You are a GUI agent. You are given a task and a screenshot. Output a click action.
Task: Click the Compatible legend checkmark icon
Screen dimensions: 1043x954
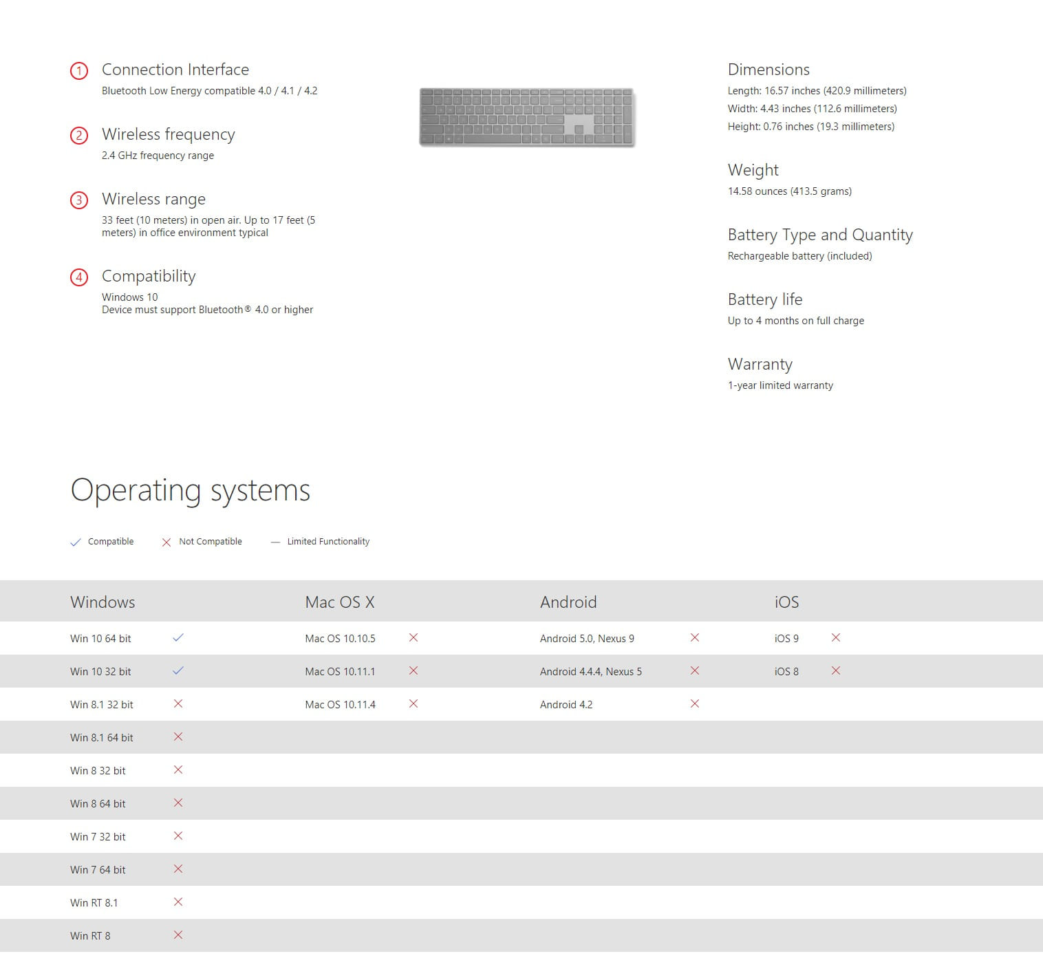[76, 542]
